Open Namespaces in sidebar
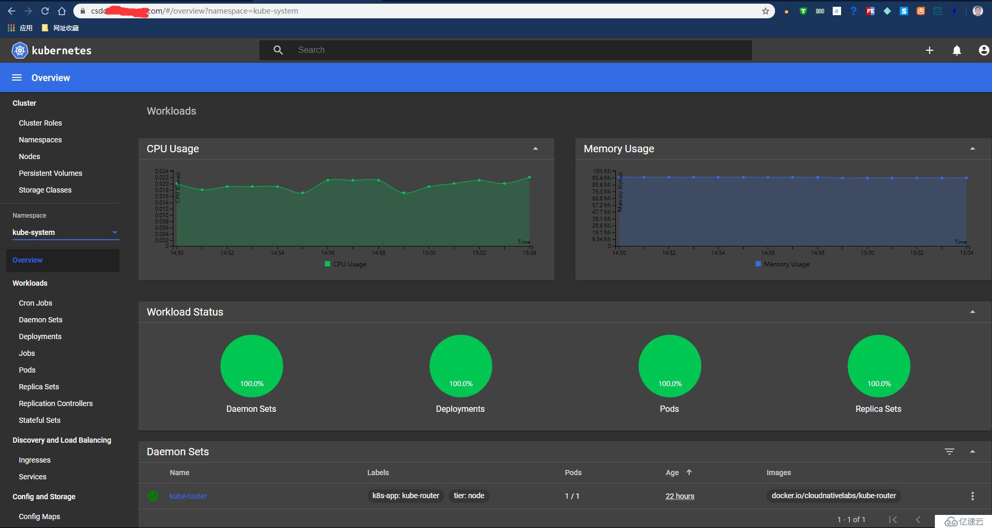 tap(40, 140)
